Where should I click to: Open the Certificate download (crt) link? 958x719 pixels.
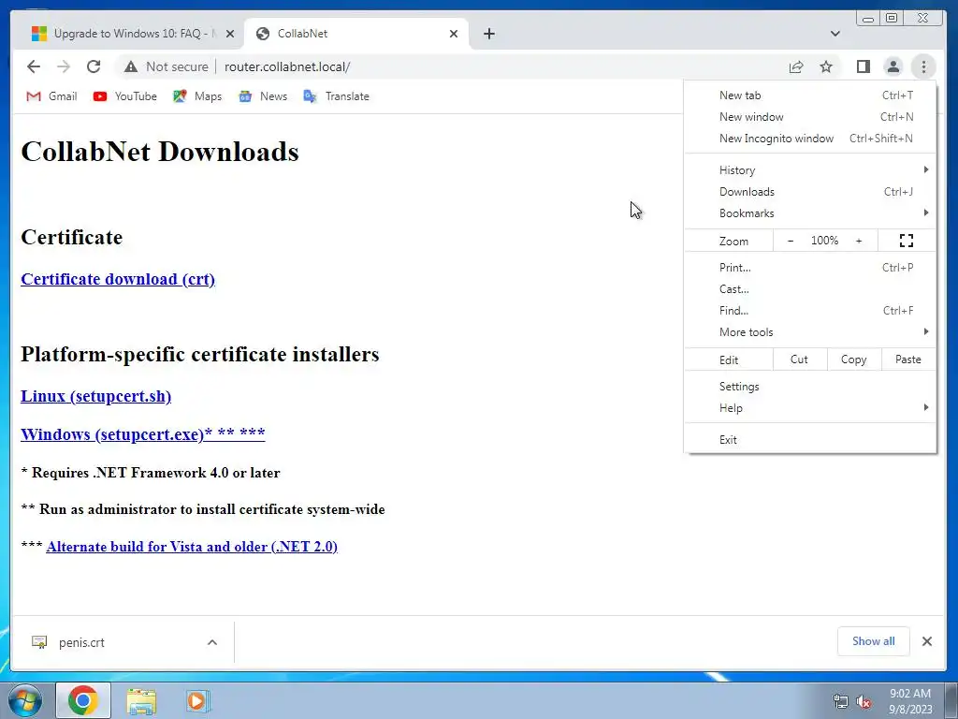118,279
